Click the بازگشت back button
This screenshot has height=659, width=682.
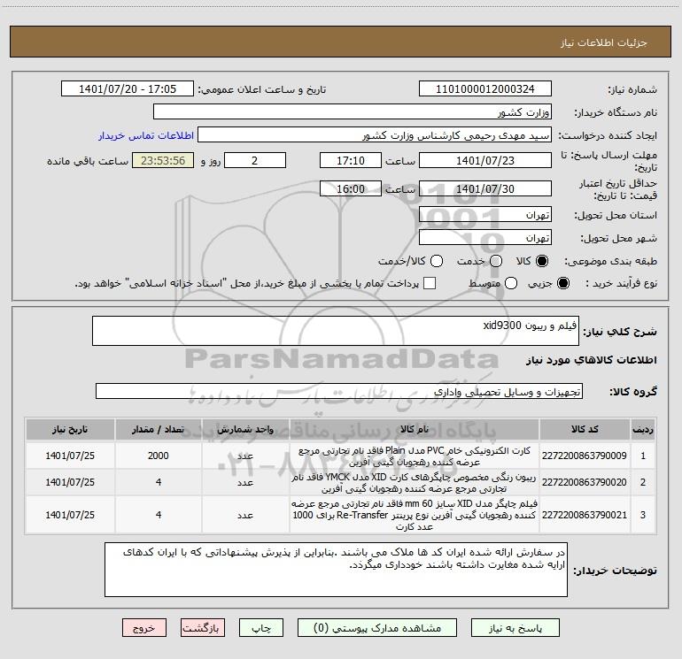[x=203, y=628]
